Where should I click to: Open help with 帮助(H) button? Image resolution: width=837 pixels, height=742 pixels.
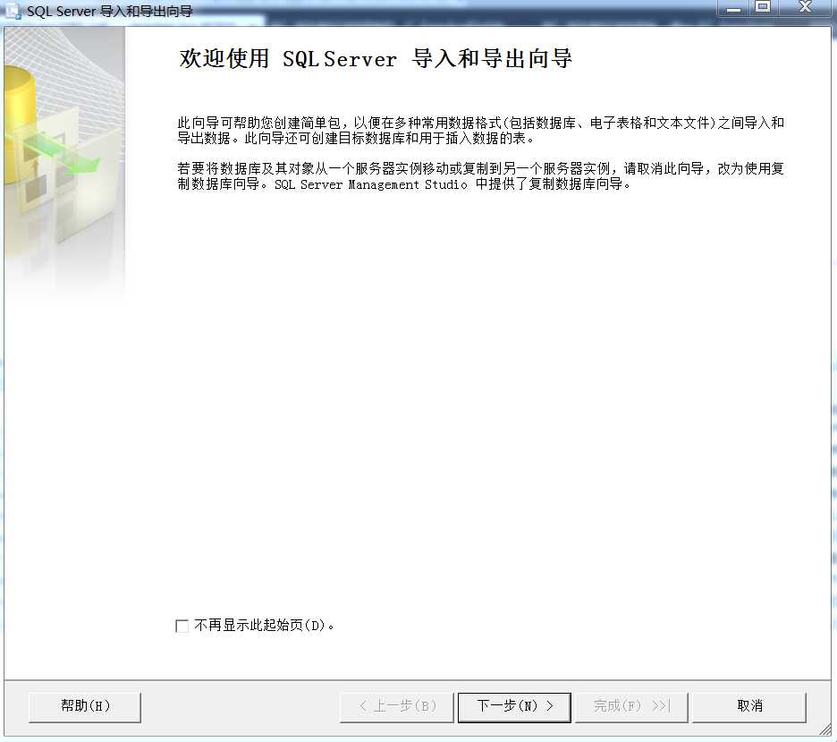85,707
